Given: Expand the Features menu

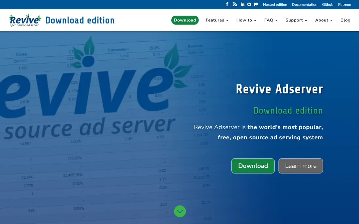Looking at the screenshot, I should click(217, 20).
